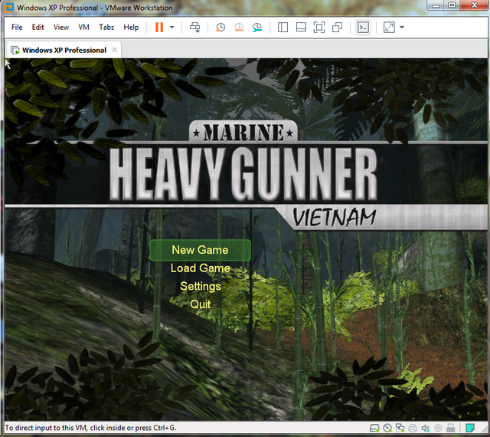The height and width of the screenshot is (437, 490).
Task: Take a snapshot of the VM
Action: 220,28
